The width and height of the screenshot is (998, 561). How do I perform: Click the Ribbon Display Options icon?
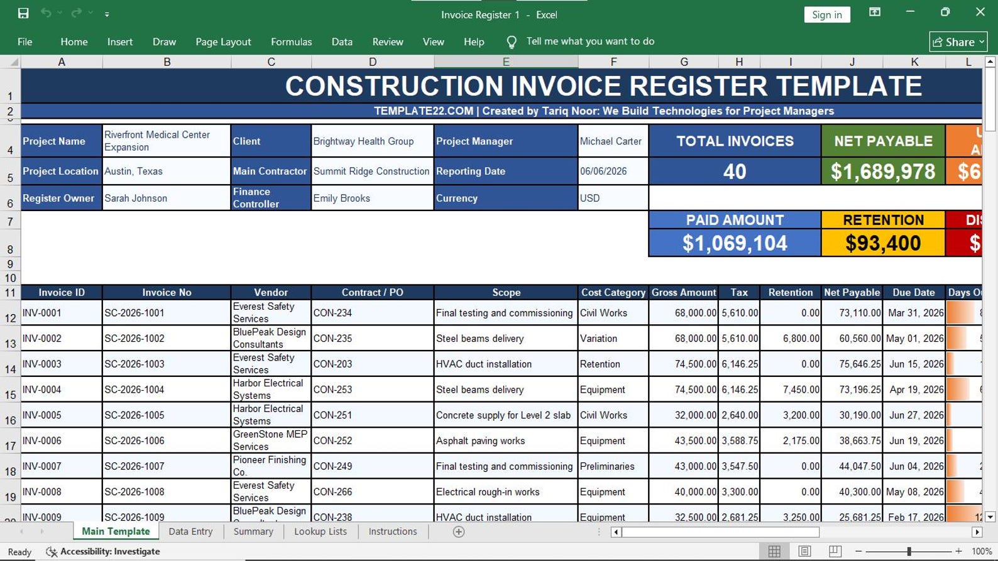coord(874,13)
